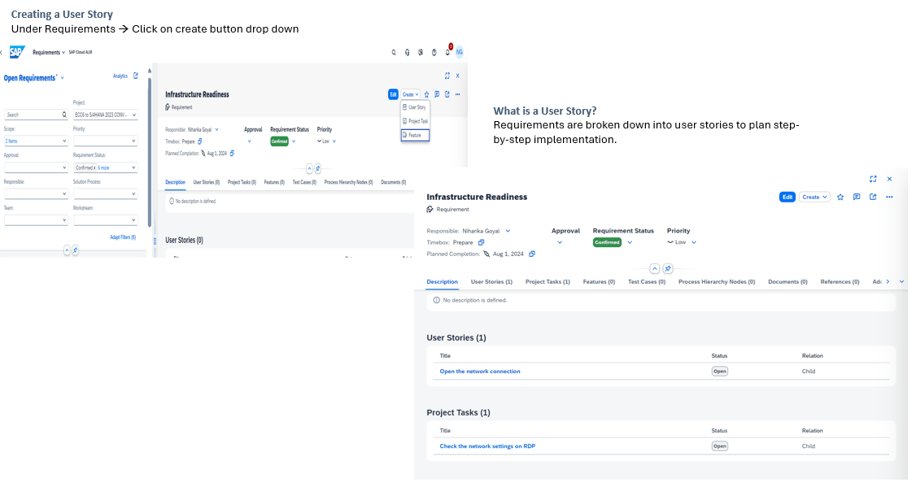The height and width of the screenshot is (491, 916).
Task: Switch to the Project Tasks tab
Action: click(x=547, y=281)
